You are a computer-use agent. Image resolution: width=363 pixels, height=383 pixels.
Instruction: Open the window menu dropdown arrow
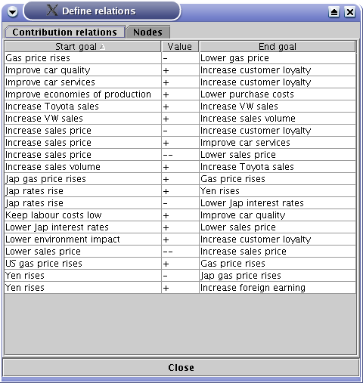click(12, 11)
